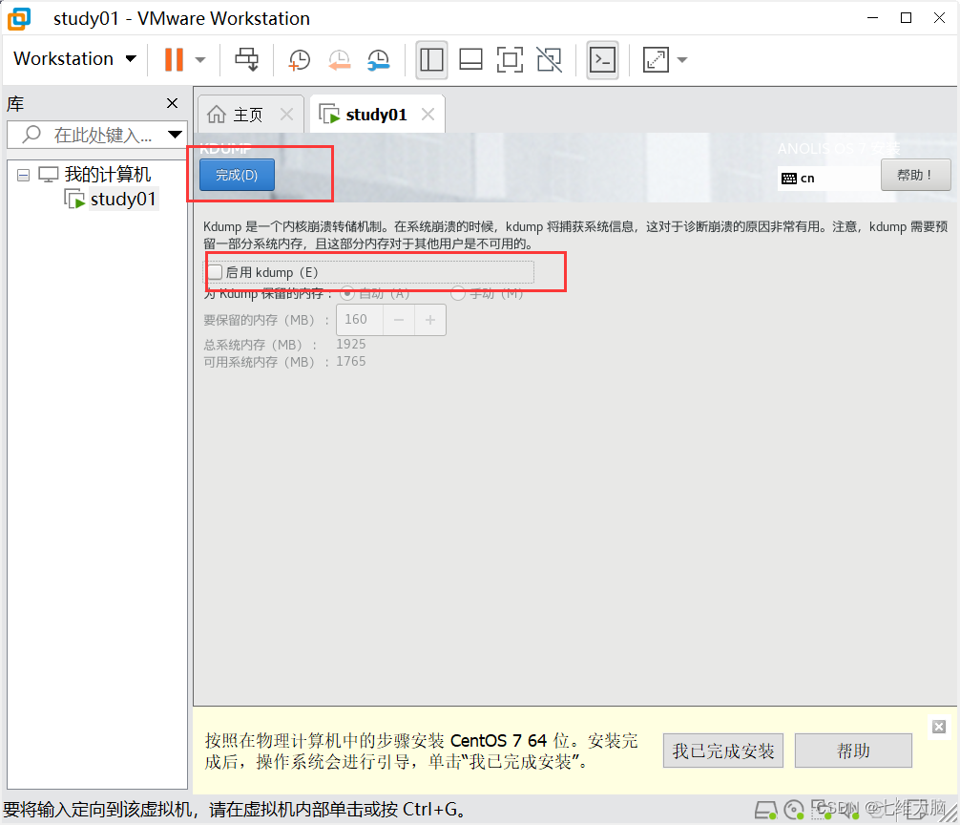Pause the virtual machine
960x825 pixels.
tap(174, 59)
